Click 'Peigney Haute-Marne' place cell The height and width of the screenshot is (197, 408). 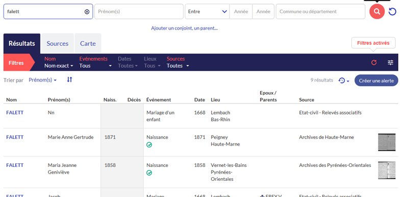tap(225, 140)
